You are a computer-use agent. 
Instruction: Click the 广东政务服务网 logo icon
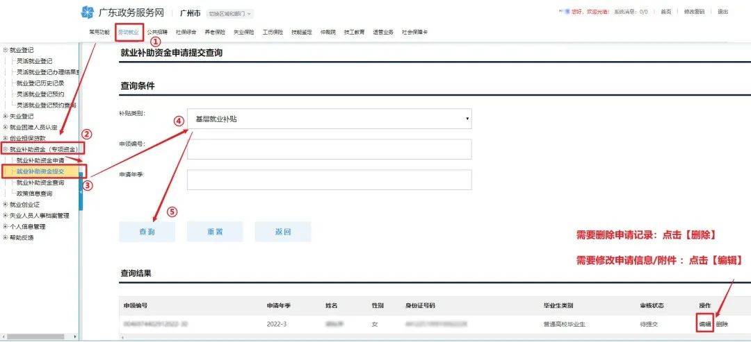click(x=88, y=12)
